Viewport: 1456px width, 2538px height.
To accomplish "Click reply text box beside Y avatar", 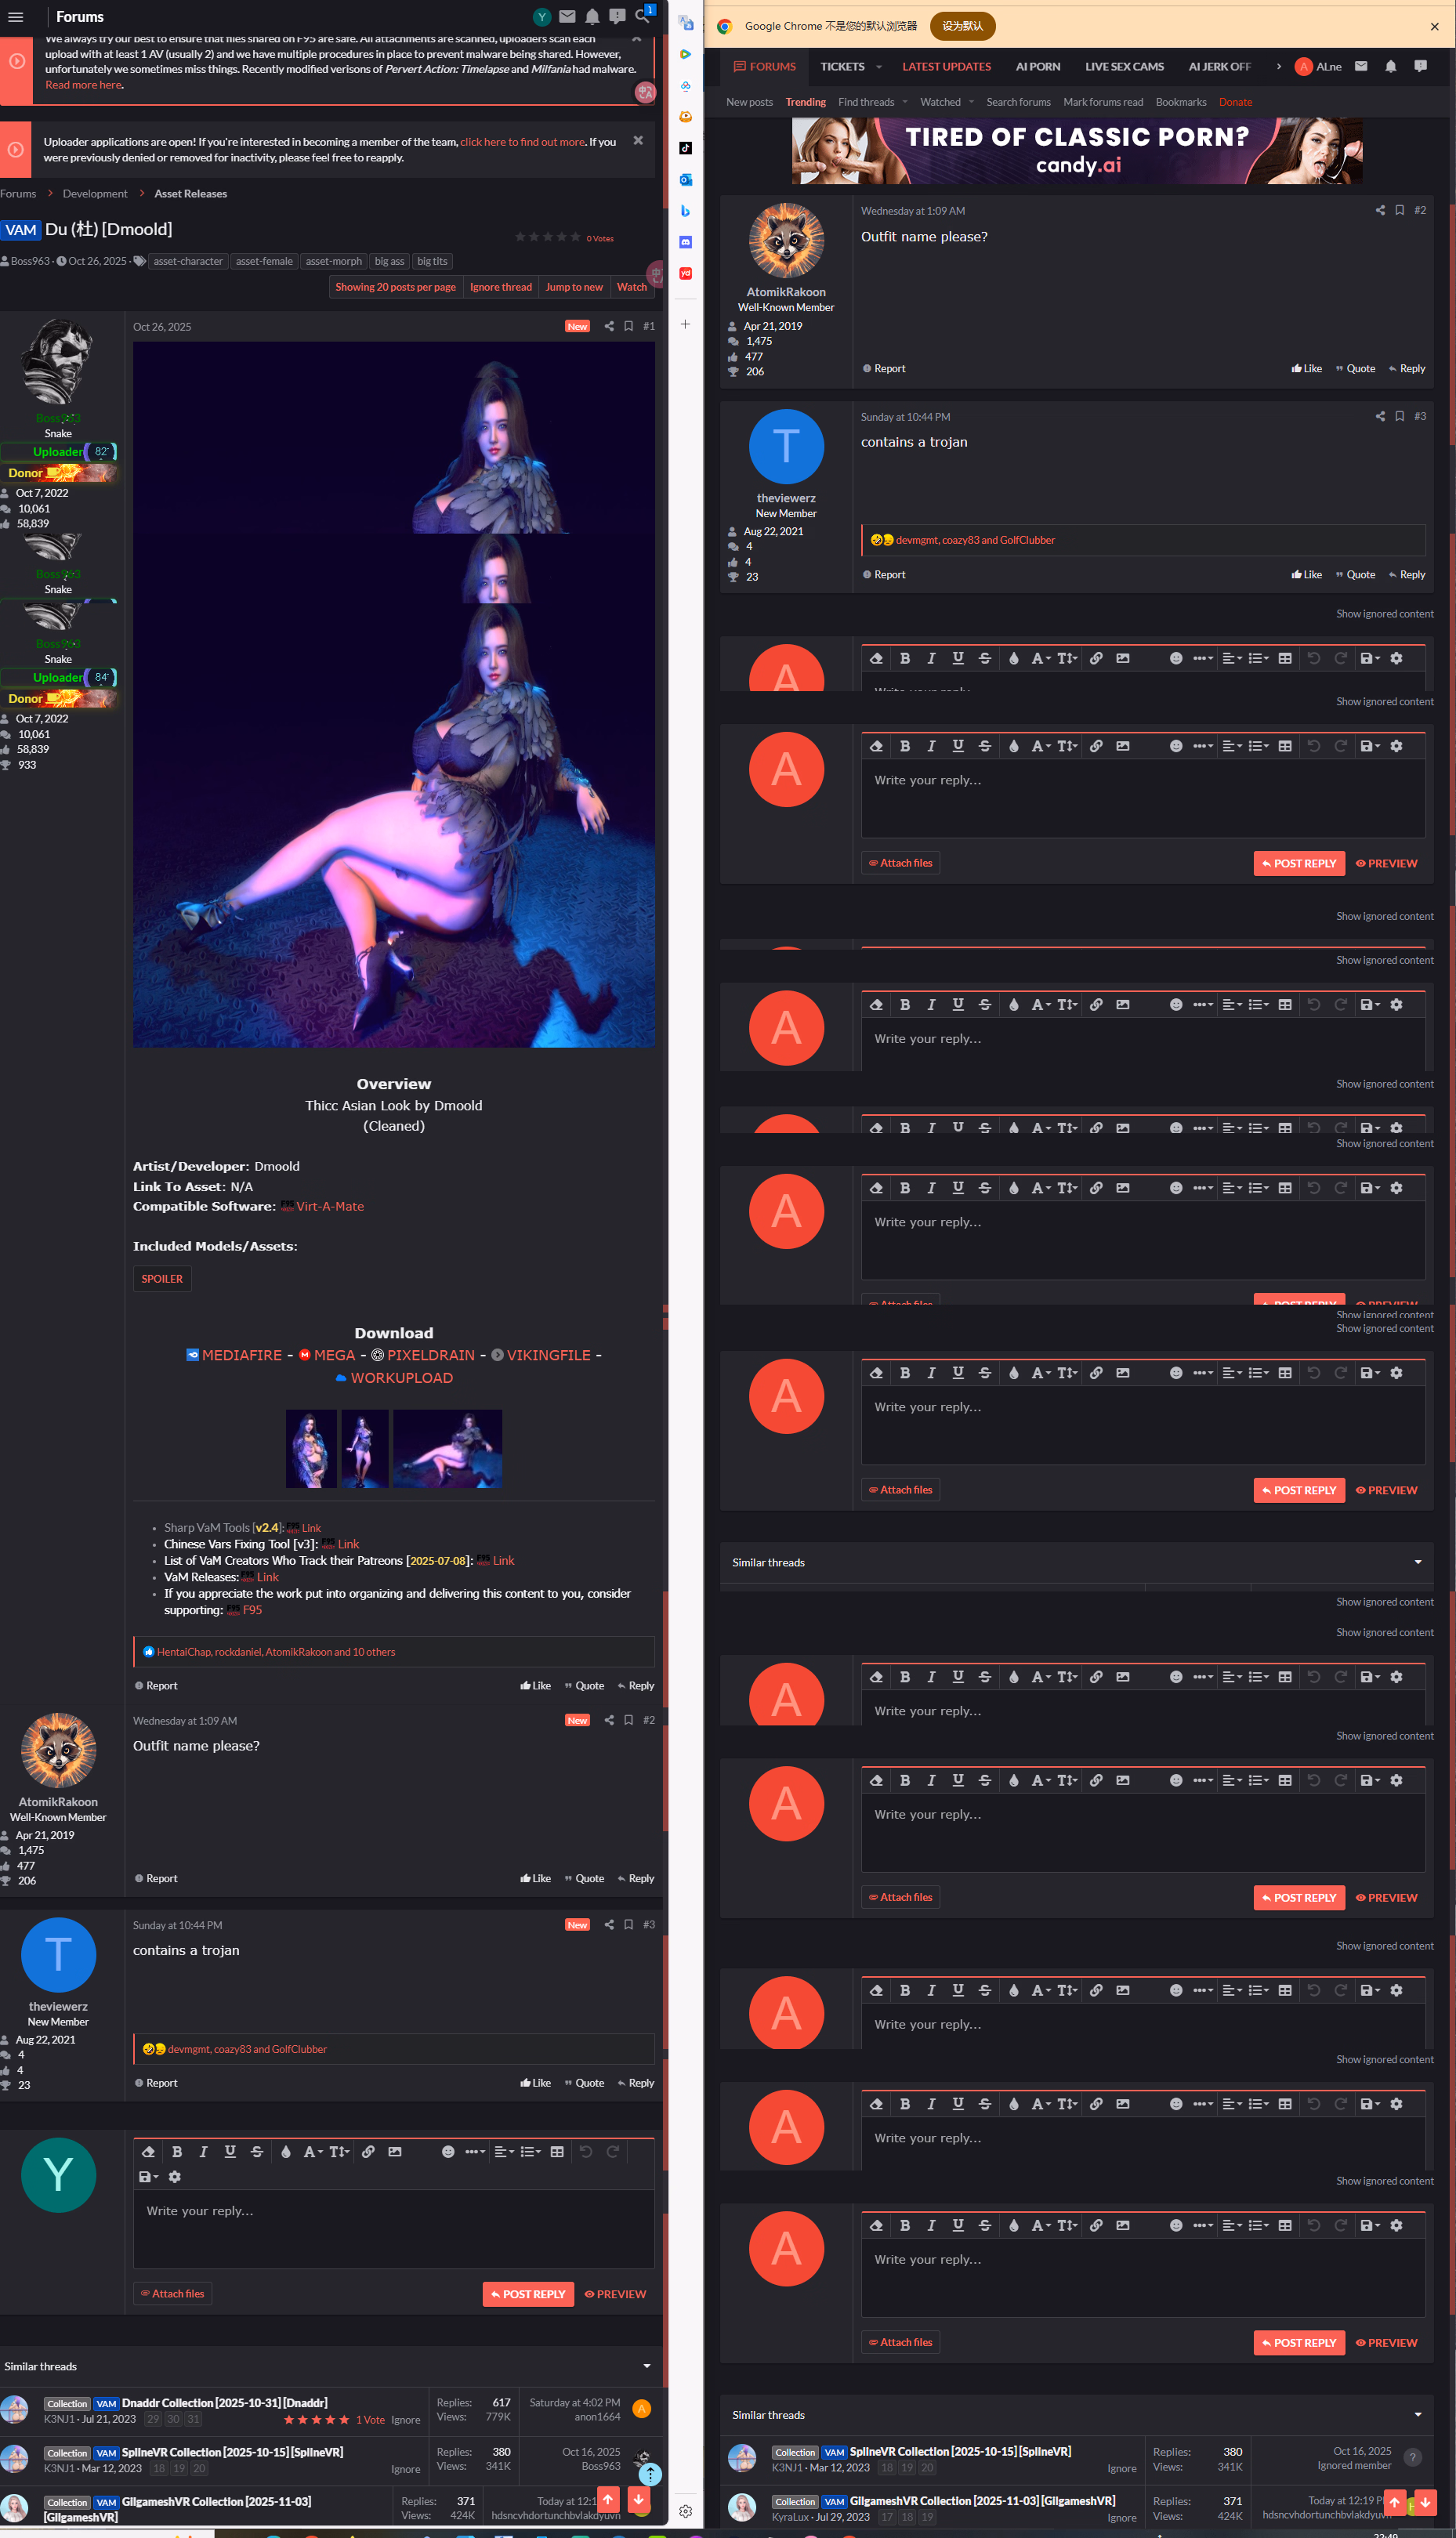I will [393, 2228].
